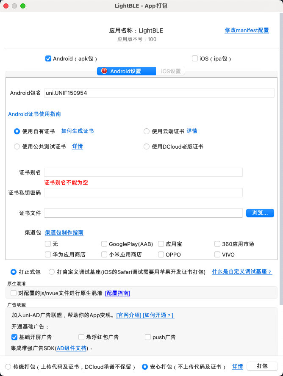283x376 pixels.
Task: Click the red 证书别名不能为空 error text
Action: (x=66, y=182)
